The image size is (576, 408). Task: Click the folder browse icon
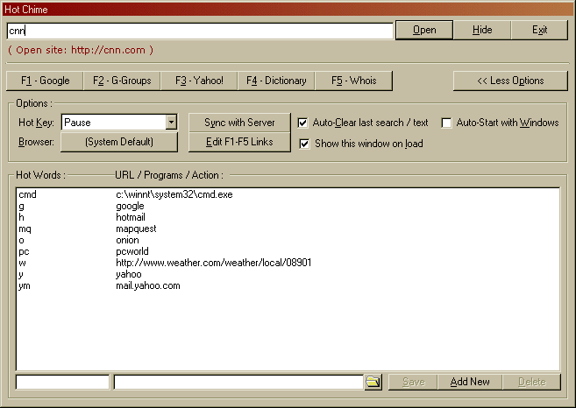[x=373, y=382]
